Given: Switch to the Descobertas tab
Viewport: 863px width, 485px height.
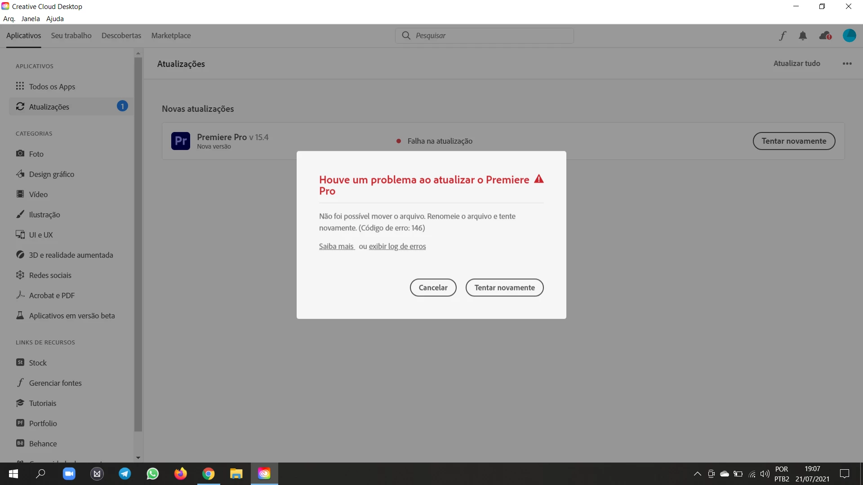Looking at the screenshot, I should click(x=121, y=35).
